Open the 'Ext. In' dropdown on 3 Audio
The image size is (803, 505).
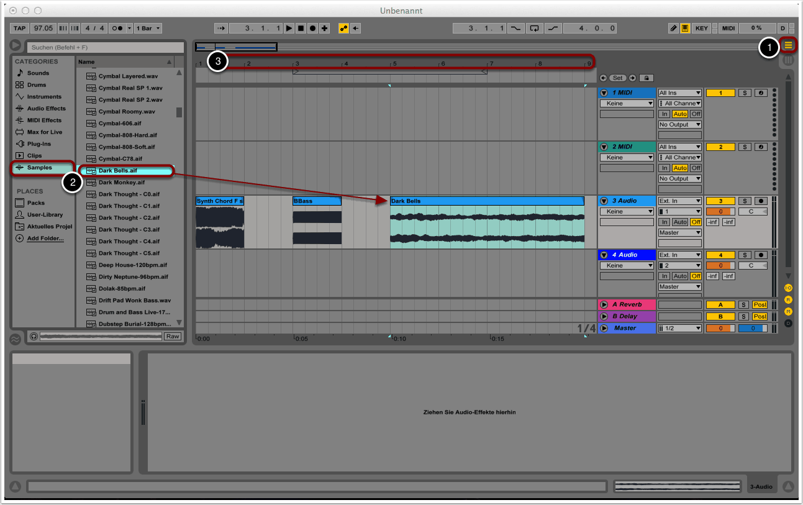click(679, 201)
